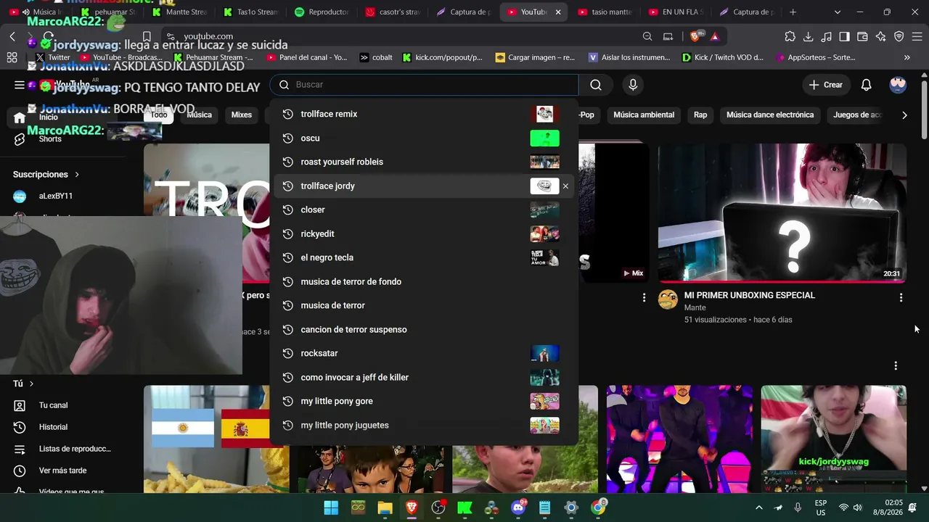The height and width of the screenshot is (522, 929).
Task: Click 'my little pony gore' suggestion
Action: [x=424, y=401]
